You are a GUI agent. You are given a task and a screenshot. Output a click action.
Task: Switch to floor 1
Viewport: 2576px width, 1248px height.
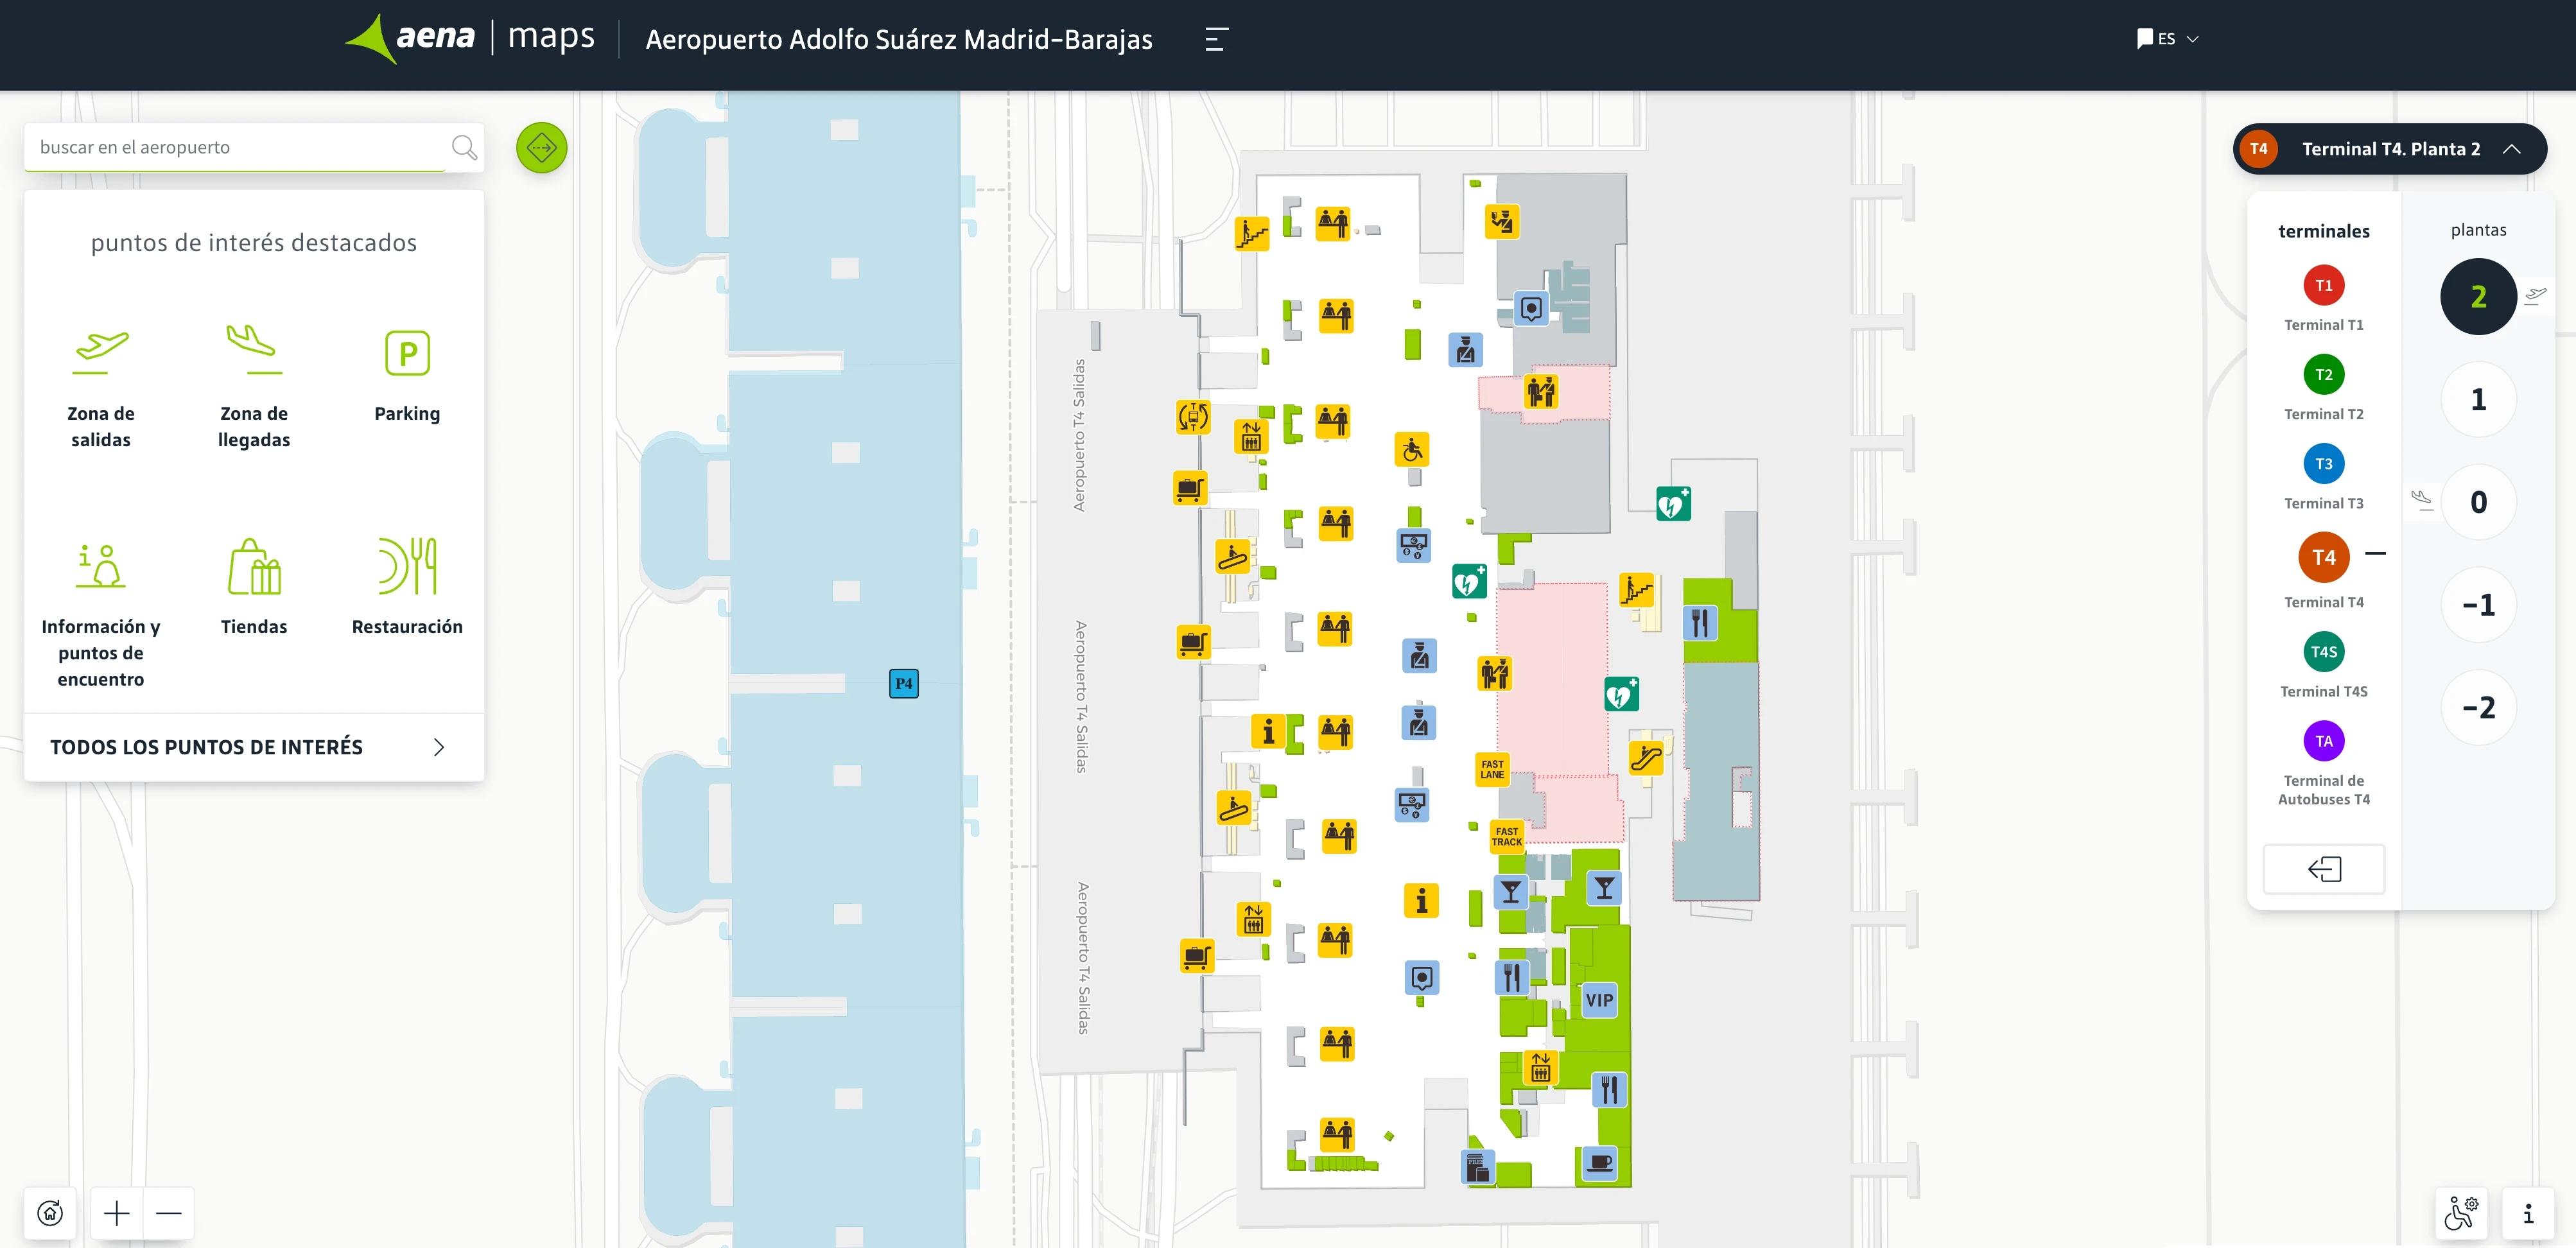coord(2477,400)
